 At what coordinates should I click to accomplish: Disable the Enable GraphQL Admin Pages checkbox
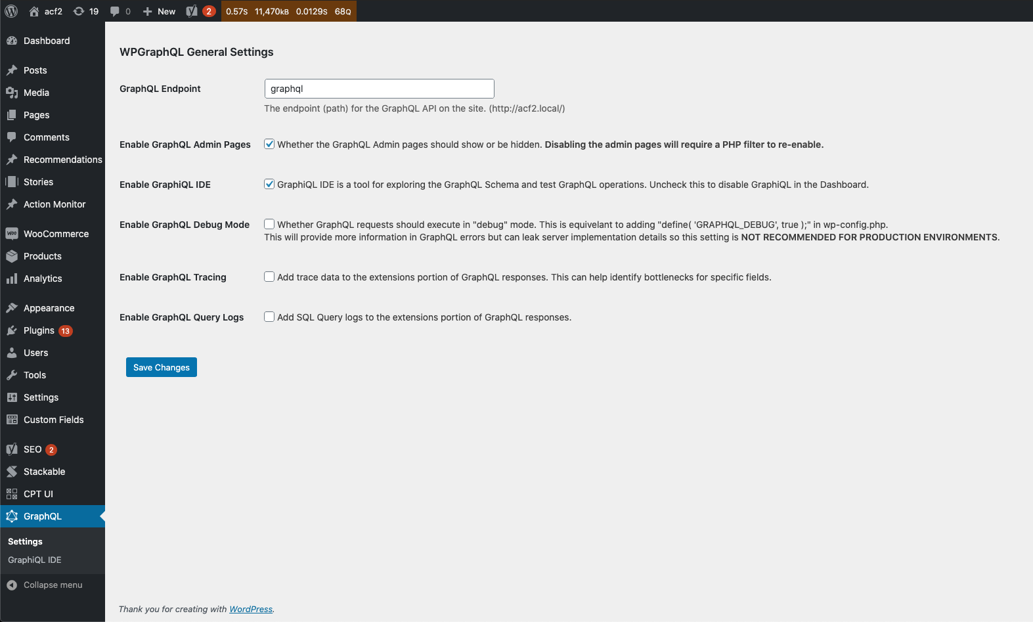point(269,144)
